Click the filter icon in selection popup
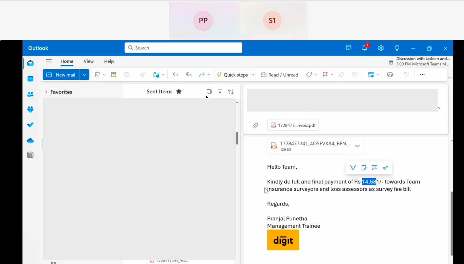 click(353, 168)
